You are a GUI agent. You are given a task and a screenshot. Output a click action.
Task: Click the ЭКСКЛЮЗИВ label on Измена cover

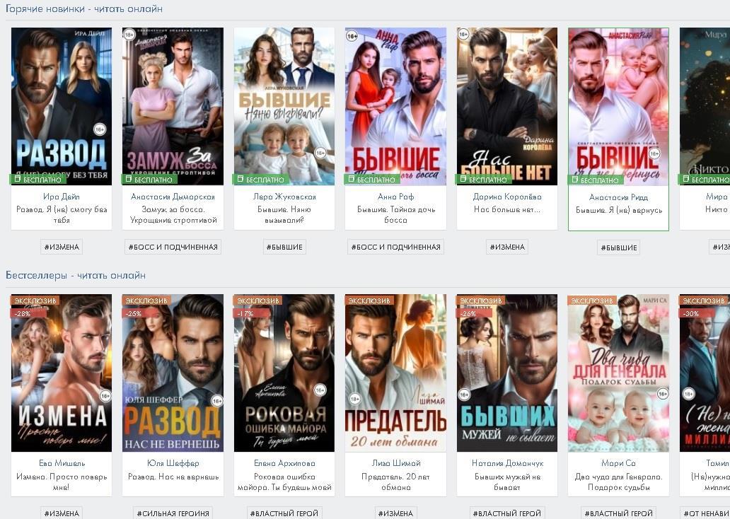pos(35,301)
